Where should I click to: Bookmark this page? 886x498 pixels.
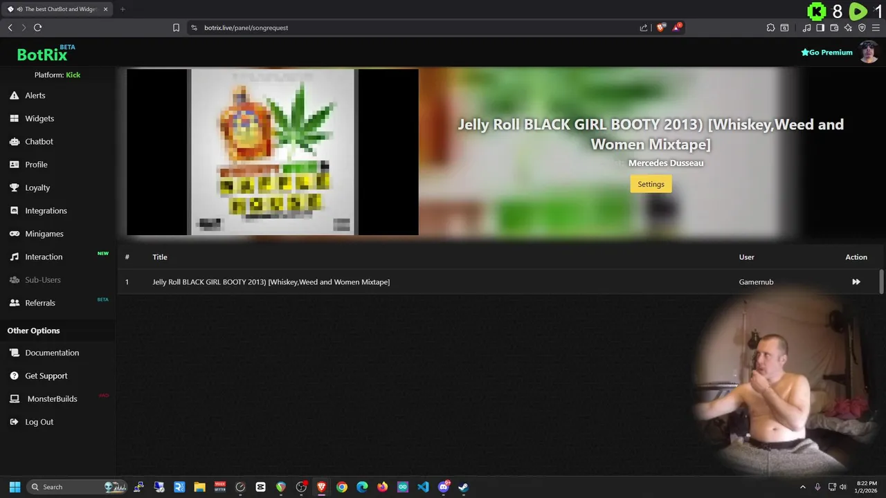click(x=176, y=28)
